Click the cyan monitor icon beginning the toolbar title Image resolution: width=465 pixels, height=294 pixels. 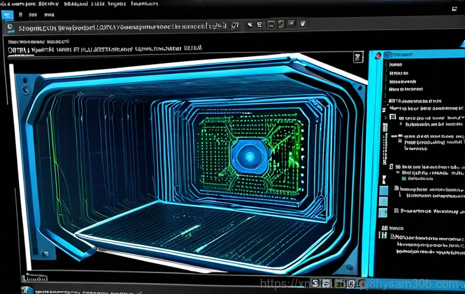(10, 28)
